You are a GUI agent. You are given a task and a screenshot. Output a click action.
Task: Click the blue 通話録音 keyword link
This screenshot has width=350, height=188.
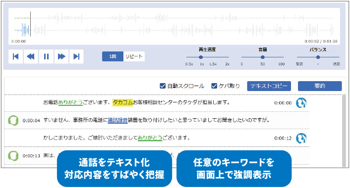point(117,120)
